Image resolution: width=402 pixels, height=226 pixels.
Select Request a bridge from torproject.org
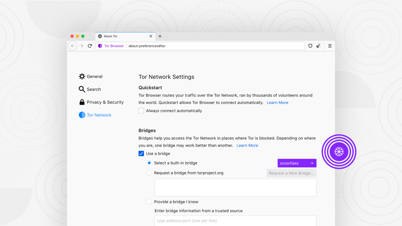(x=149, y=173)
